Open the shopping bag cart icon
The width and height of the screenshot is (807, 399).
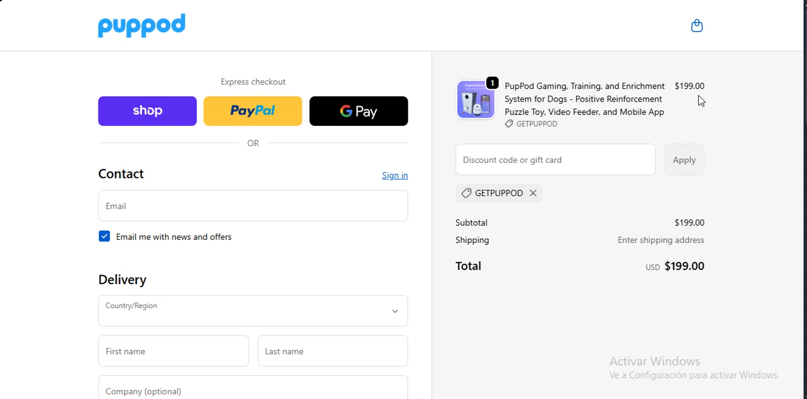(697, 26)
